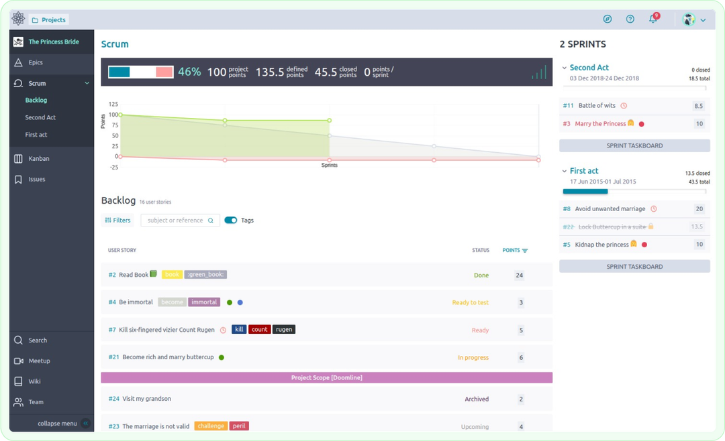Open the notifications bell
Screen dimensions: 725x441
pos(652,19)
